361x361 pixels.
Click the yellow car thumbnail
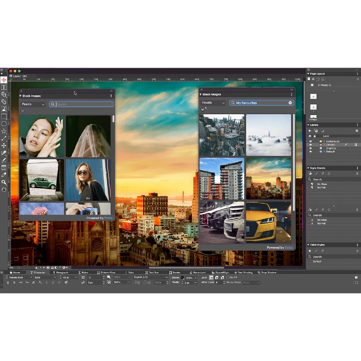(x=269, y=222)
